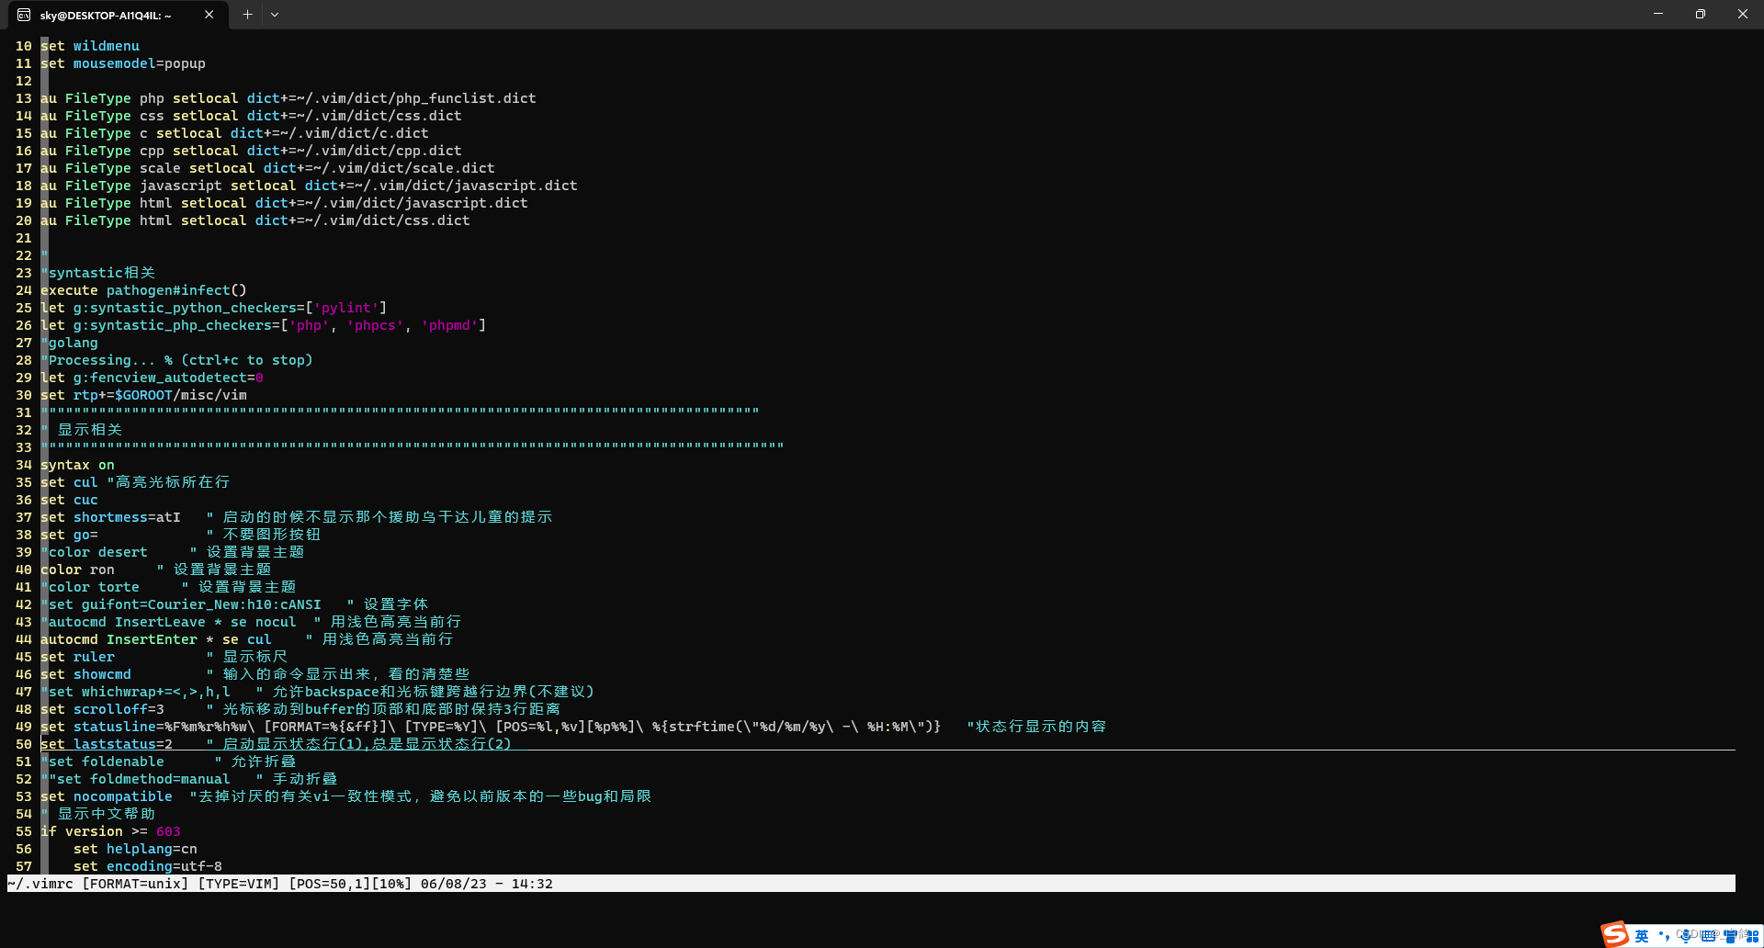Open the Sogou input method logo
This screenshot has height=948, width=1764.
click(1615, 934)
